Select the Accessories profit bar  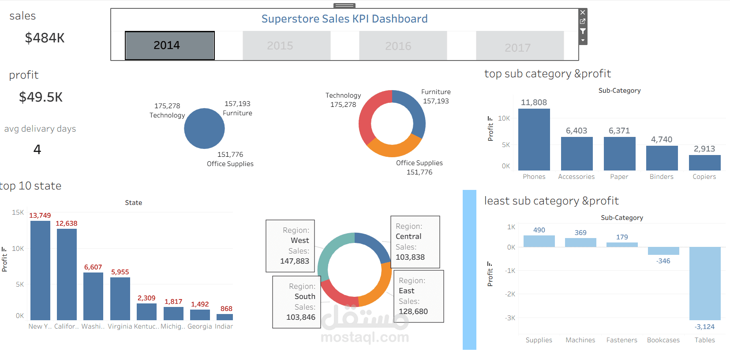coord(577,154)
